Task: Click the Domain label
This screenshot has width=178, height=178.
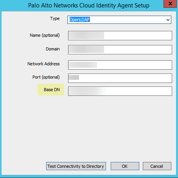Action: [53, 49]
